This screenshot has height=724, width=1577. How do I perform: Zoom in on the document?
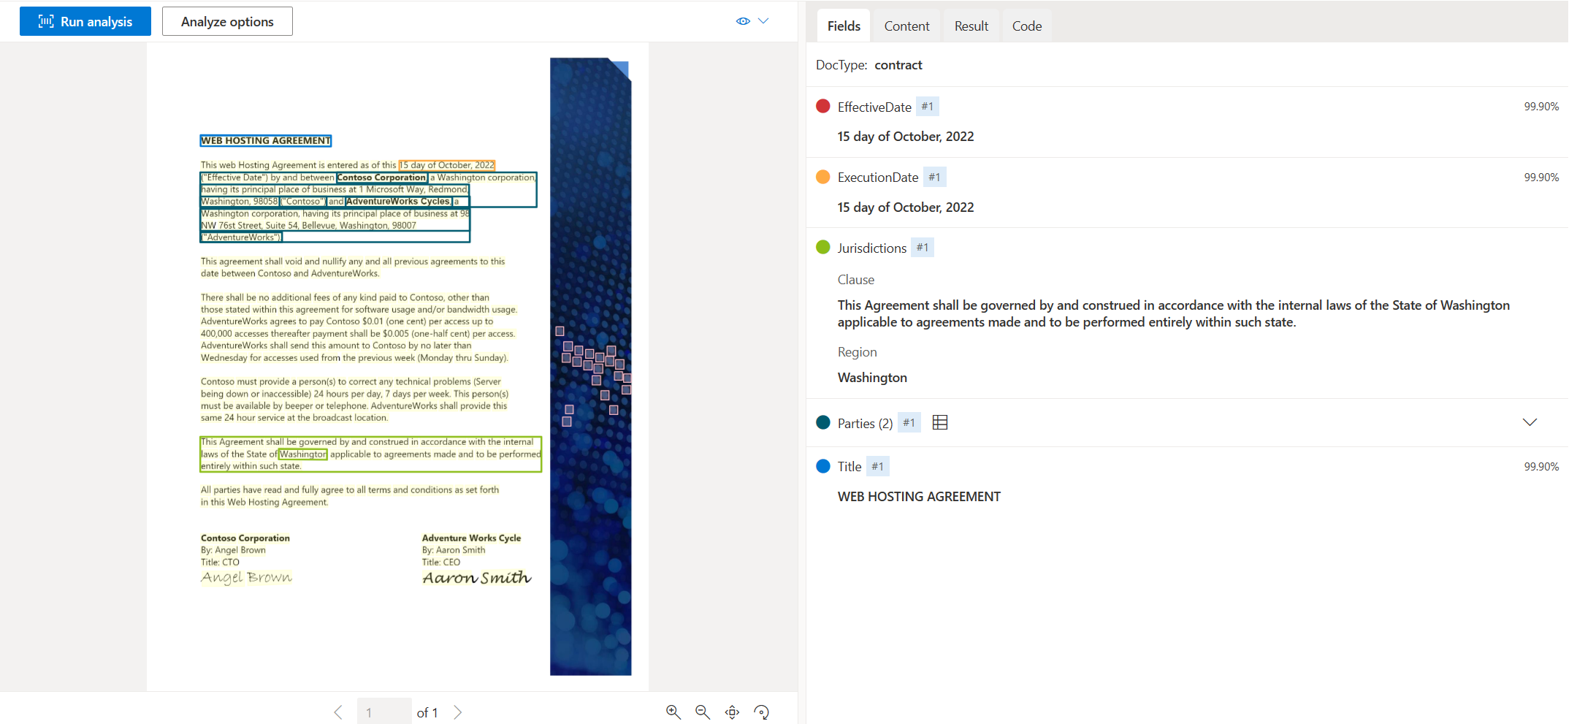pyautogui.click(x=673, y=712)
